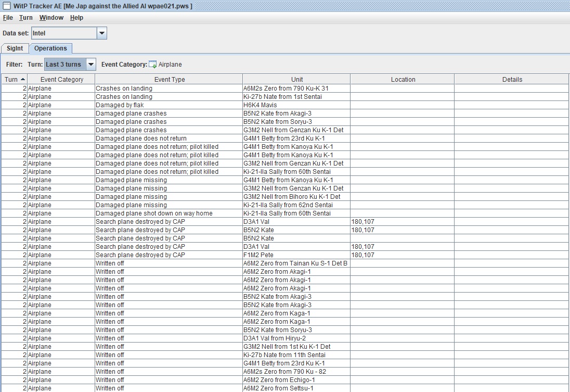Select row A6M2s Zero from 790 Ku-K 31
The image size is (570, 392).
[285, 88]
